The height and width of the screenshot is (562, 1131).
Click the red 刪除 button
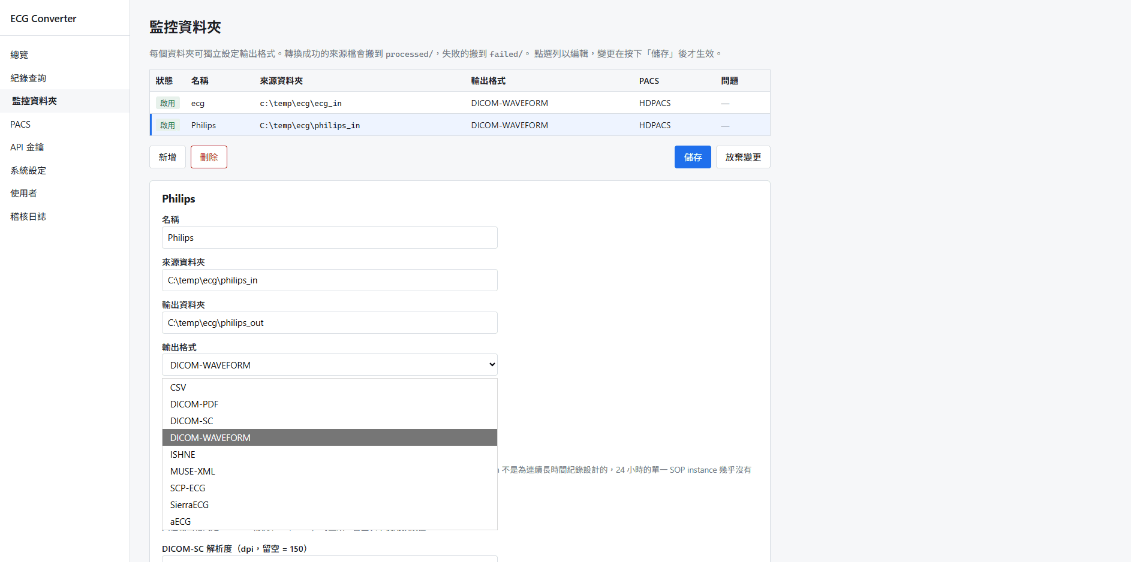209,157
